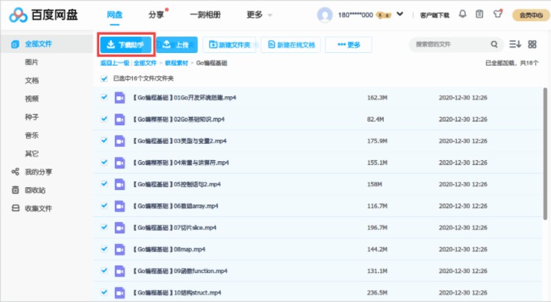
Task: Open the 客户端下载 link
Action: [x=435, y=15]
